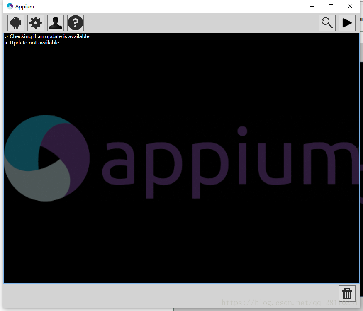
Task: Open Android settings with the robot icon
Action: coord(16,23)
